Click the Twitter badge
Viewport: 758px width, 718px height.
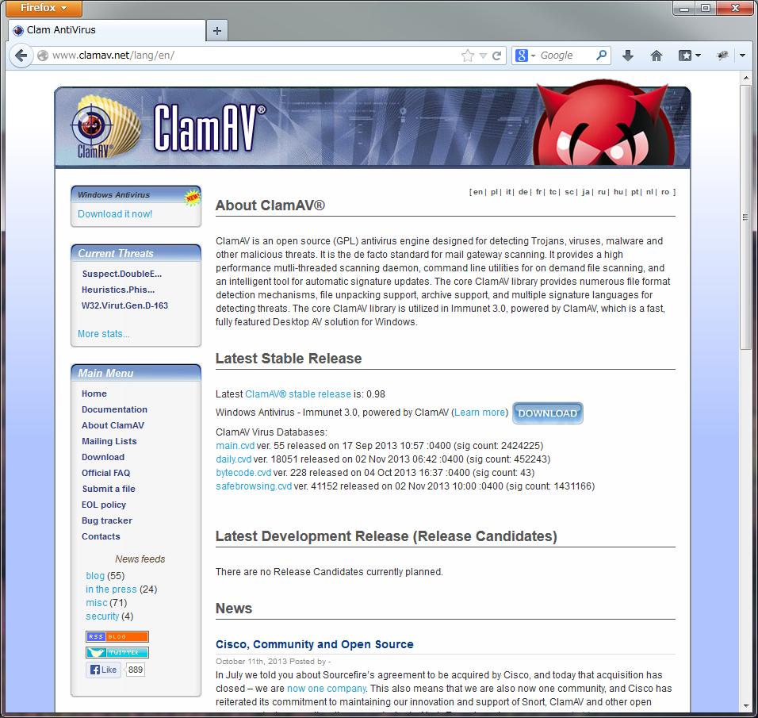pos(117,653)
